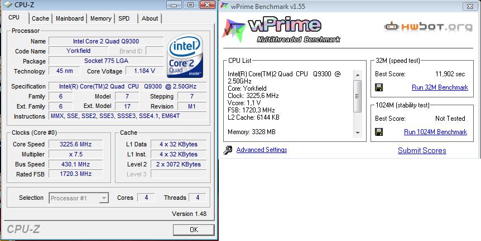Image resolution: width=481 pixels, height=241 pixels.
Task: Click the Memory: 3328 MB line in CPU List
Action: coord(252,132)
